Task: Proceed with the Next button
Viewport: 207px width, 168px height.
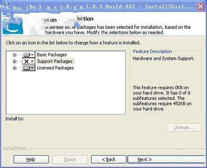Action: [166, 159]
